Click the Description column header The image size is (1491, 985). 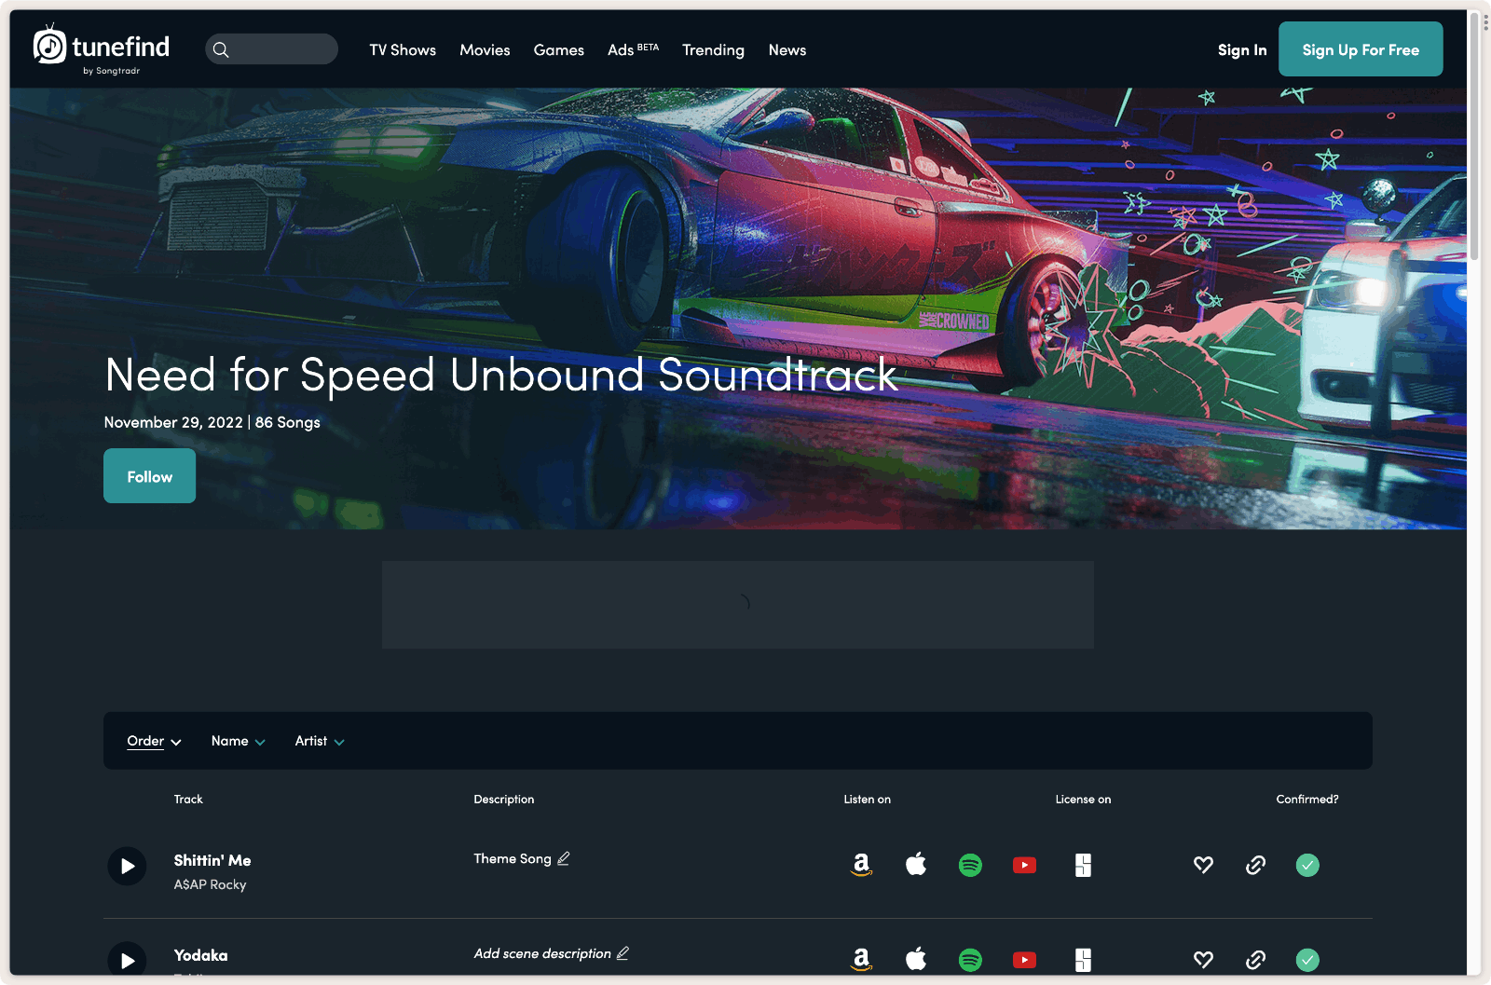point(504,800)
